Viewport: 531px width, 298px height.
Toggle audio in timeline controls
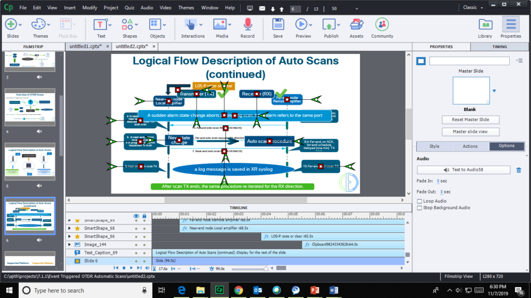(147, 268)
